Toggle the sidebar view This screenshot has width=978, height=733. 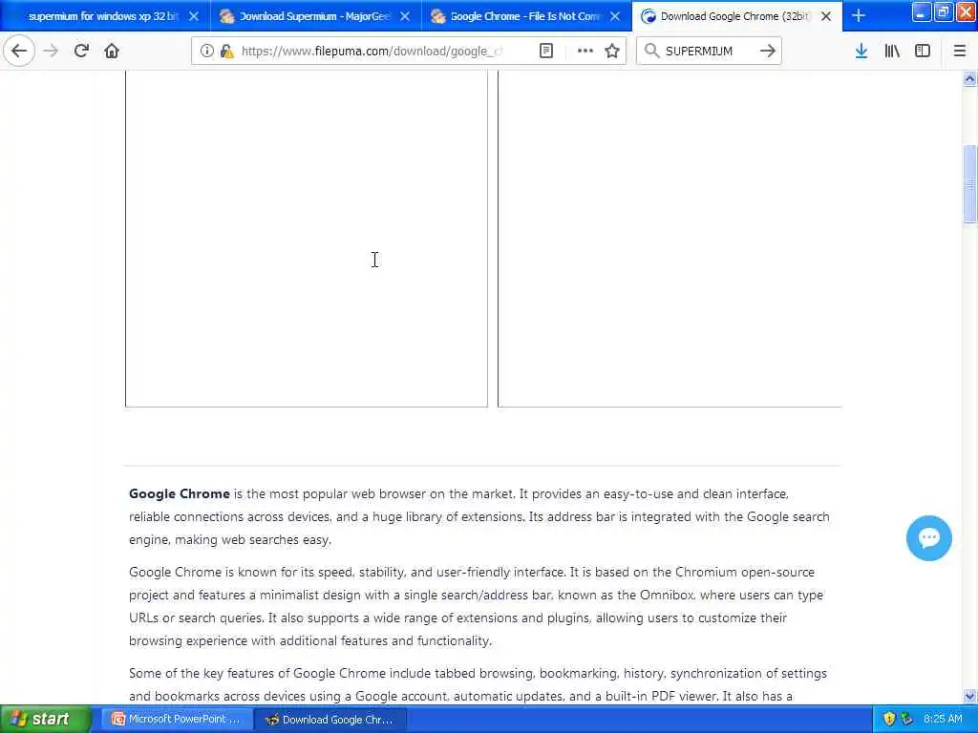click(923, 51)
